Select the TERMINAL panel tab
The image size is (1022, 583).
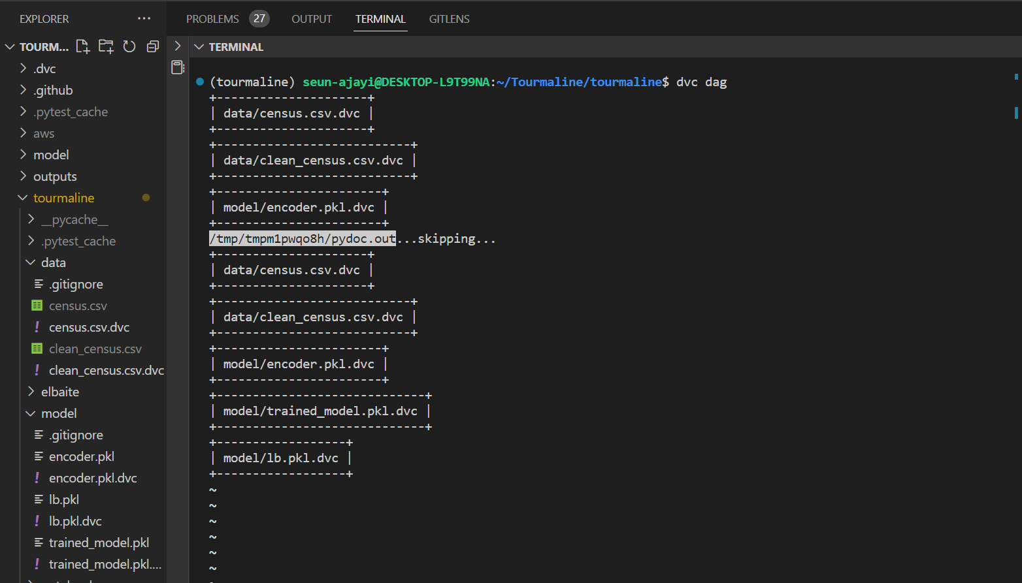(380, 19)
